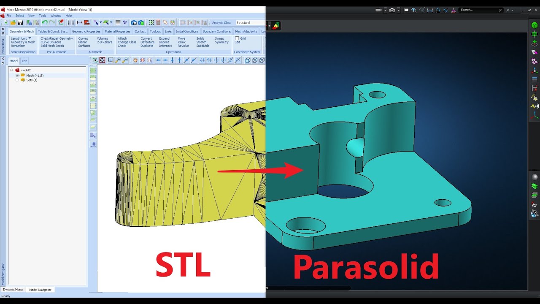Click the Fill View icon in view toolbar
The width and height of the screenshot is (540, 304).
102,60
